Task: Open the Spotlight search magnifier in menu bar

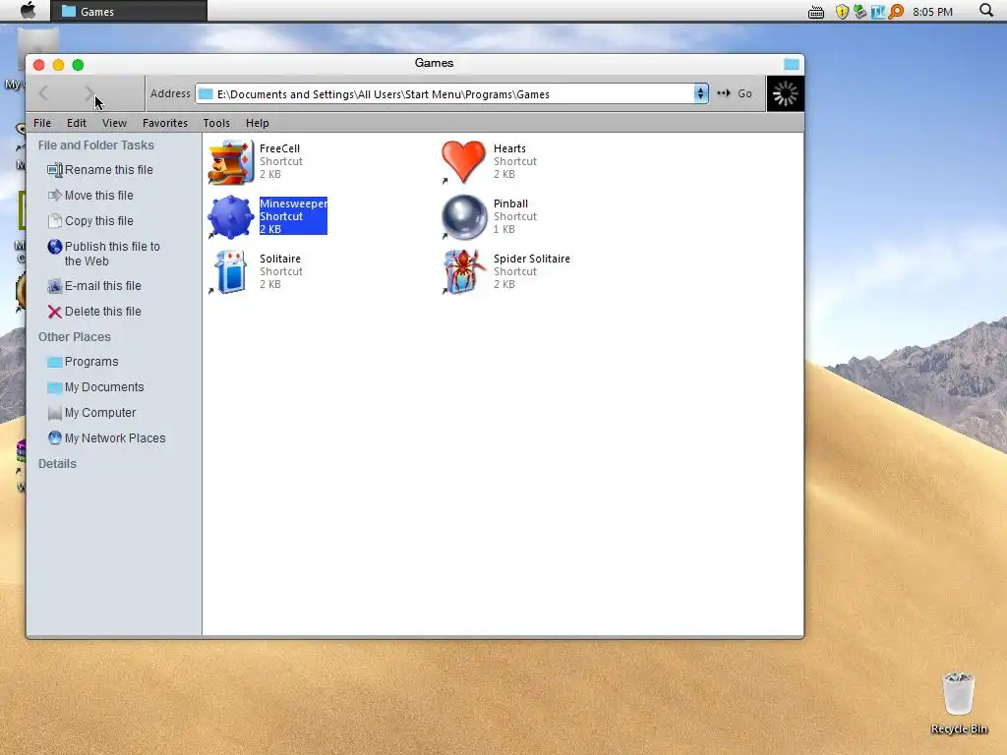Action: point(985,10)
